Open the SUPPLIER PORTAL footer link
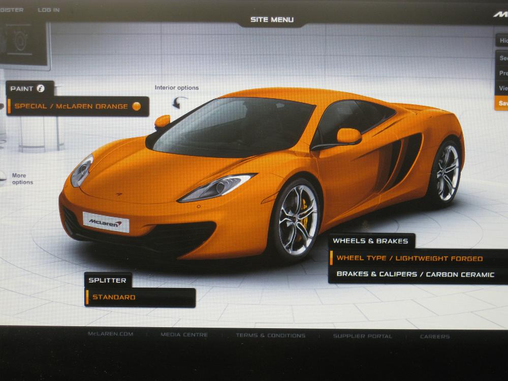508x381 pixels. tap(363, 336)
